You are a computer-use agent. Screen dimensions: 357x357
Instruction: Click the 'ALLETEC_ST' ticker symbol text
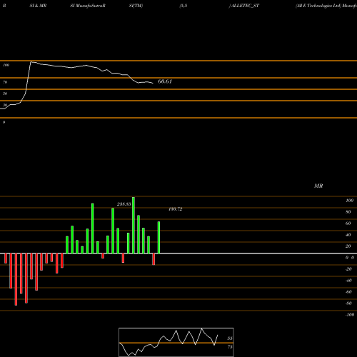click(245, 6)
